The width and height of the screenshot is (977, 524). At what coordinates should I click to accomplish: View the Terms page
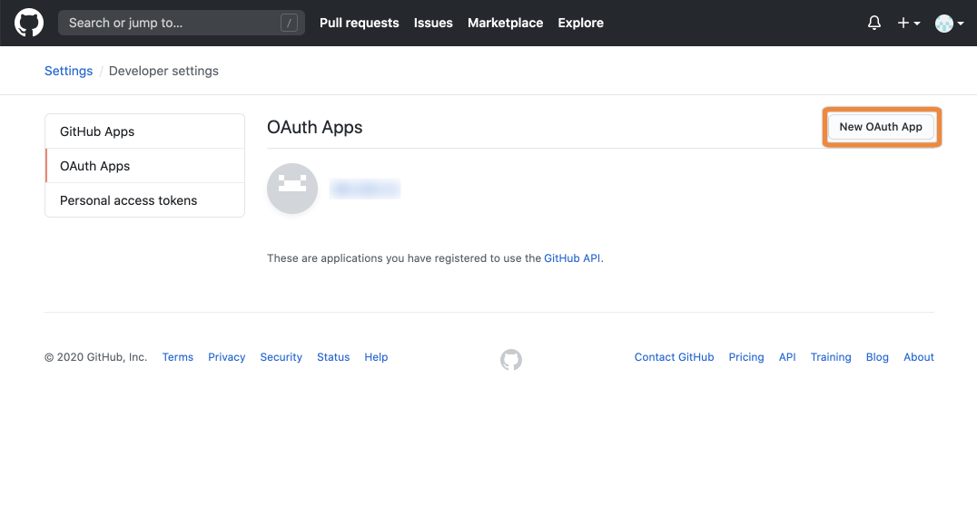[x=177, y=356]
